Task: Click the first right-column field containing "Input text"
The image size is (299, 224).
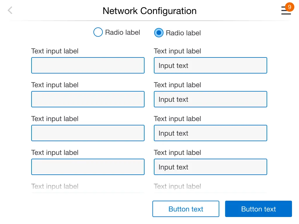Action: click(x=210, y=65)
